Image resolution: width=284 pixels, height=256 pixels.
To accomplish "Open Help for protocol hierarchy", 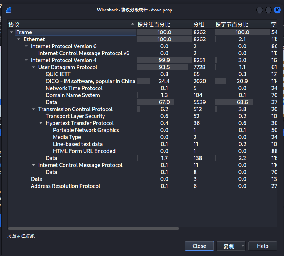I will point(262,246).
